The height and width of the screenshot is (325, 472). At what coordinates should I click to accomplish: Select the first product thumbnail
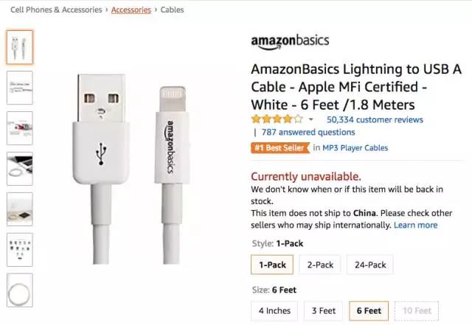click(20, 46)
